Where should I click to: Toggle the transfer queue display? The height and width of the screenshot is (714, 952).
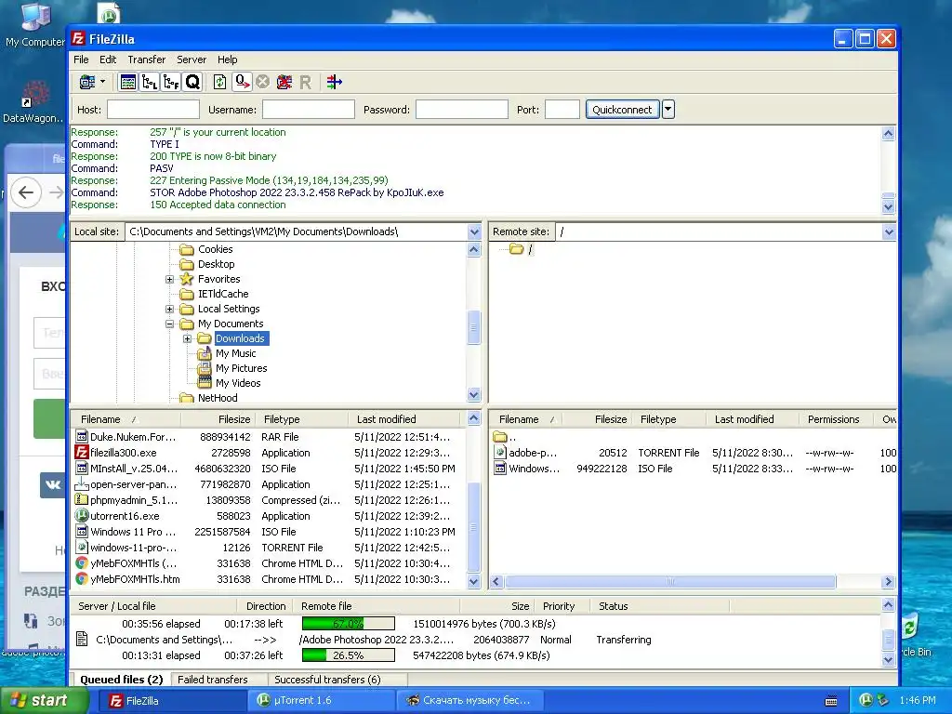(x=192, y=82)
